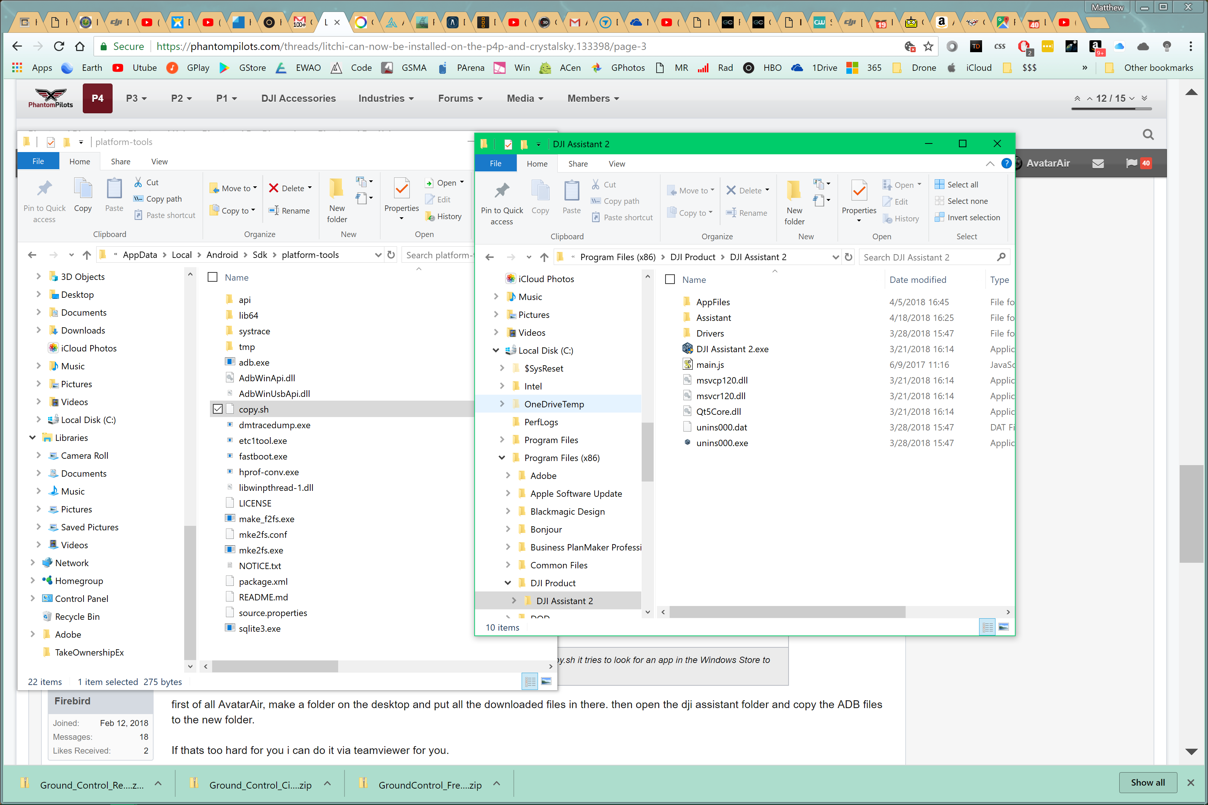Uncheck the copy.sh file checkbox
The height and width of the screenshot is (805, 1208).
(218, 409)
